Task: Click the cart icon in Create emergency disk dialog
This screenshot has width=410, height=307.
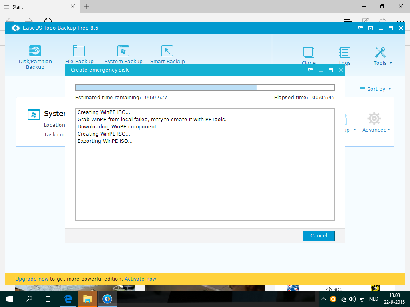Action: pyautogui.click(x=310, y=70)
